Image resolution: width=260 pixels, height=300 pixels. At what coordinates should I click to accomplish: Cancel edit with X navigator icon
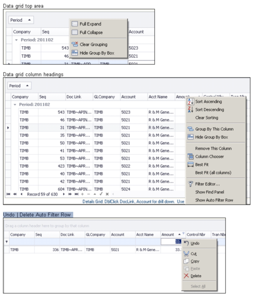(x=107, y=194)
